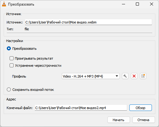Viewport: 159px width, 127px height.
Task: Minimize the Преобразовать window
Action: [x=123, y=4]
